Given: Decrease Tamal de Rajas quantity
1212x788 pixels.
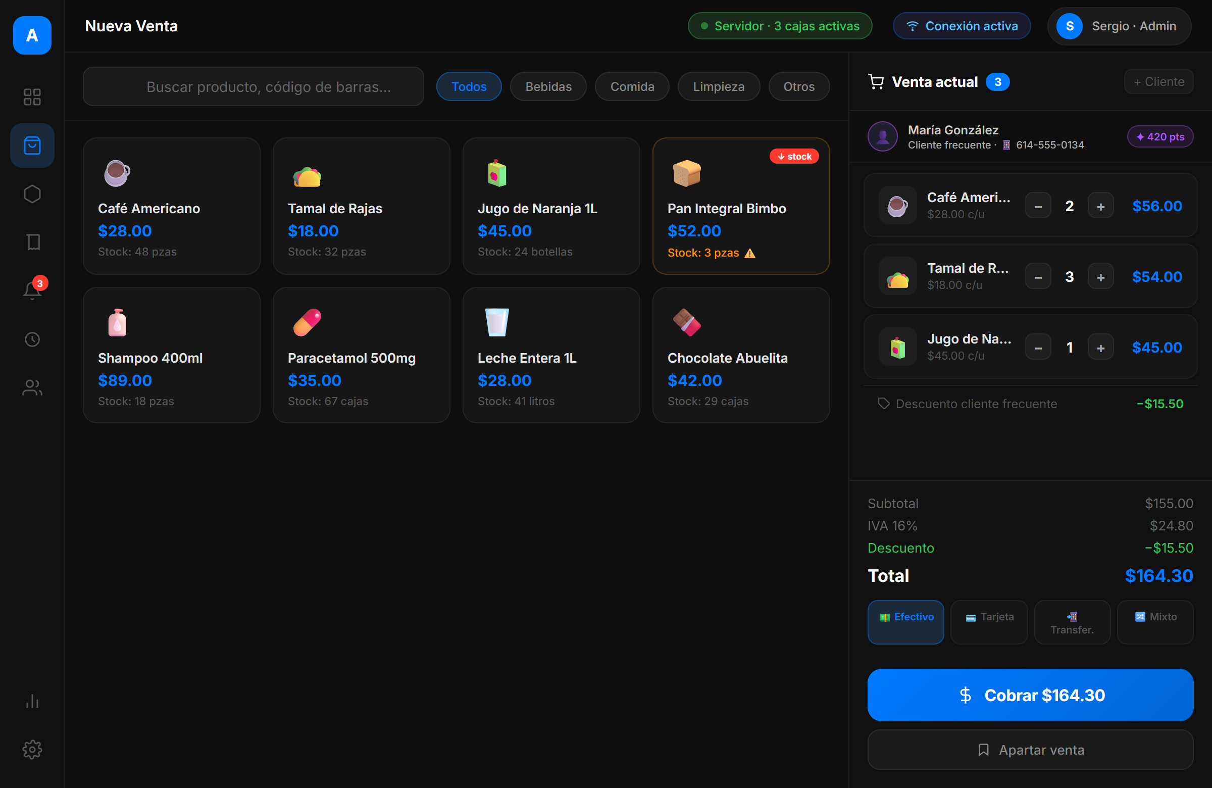Looking at the screenshot, I should tap(1038, 277).
